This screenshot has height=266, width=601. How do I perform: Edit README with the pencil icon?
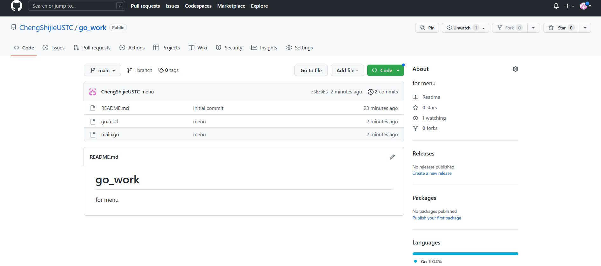click(x=392, y=157)
